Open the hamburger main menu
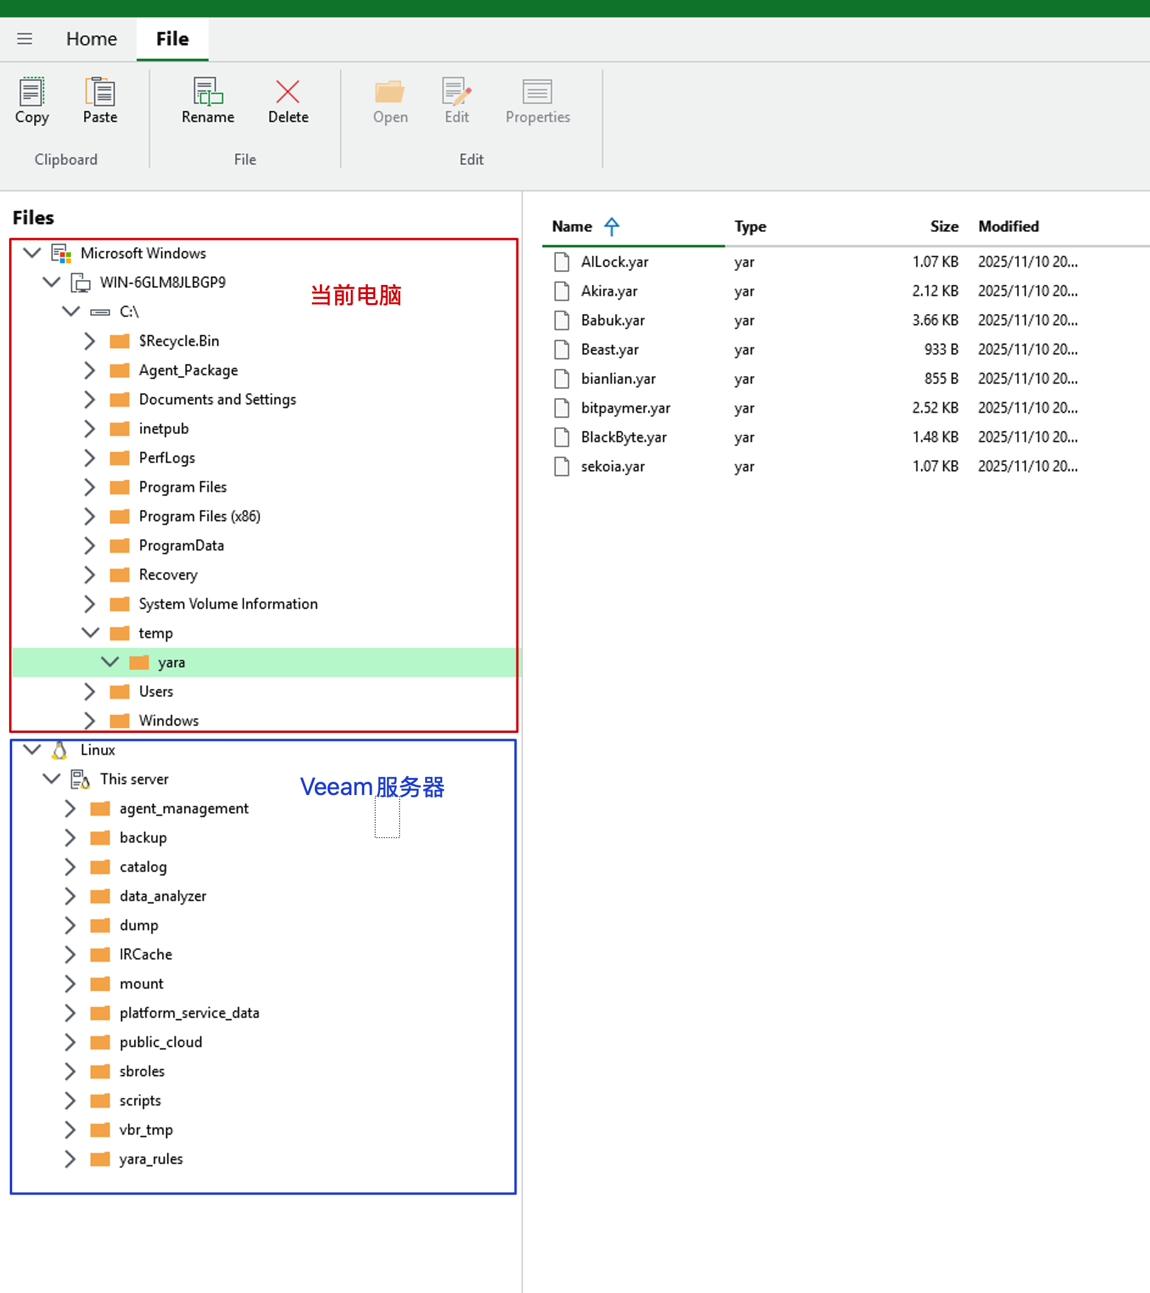 coord(25,38)
